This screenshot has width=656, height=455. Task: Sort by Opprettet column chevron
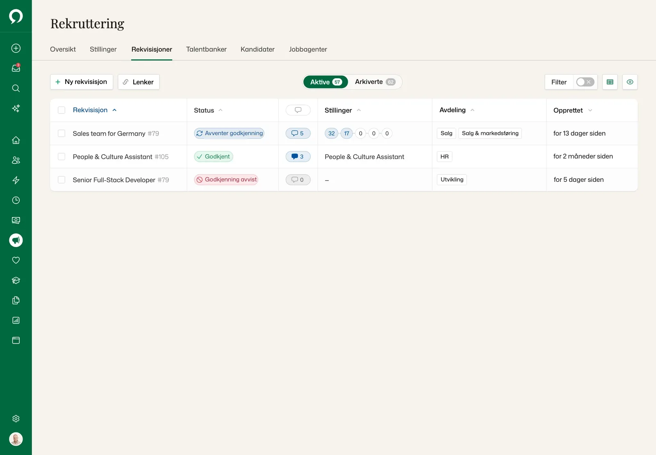[x=590, y=110]
